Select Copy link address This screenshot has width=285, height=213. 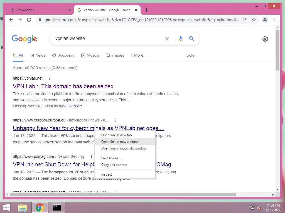(x=125, y=165)
